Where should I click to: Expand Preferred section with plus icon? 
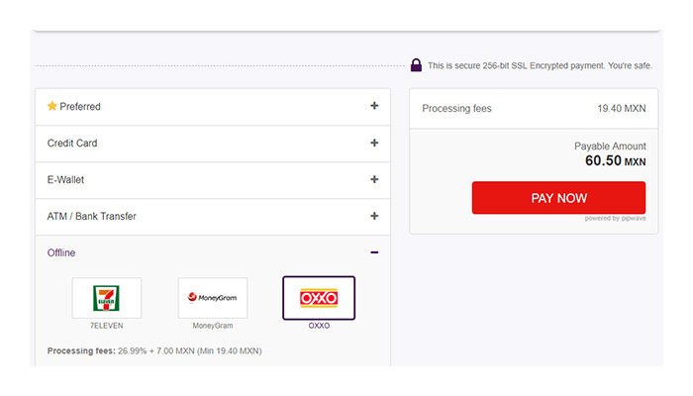coord(374,106)
